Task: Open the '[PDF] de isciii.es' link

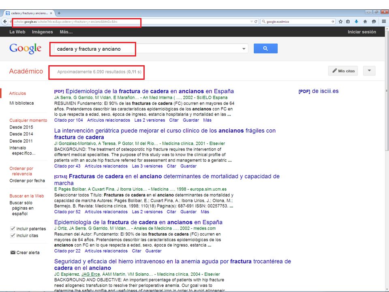Action: point(318,91)
